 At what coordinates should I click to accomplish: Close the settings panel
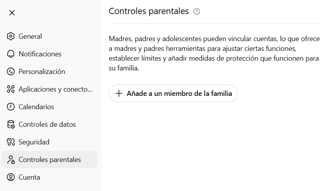(12, 13)
